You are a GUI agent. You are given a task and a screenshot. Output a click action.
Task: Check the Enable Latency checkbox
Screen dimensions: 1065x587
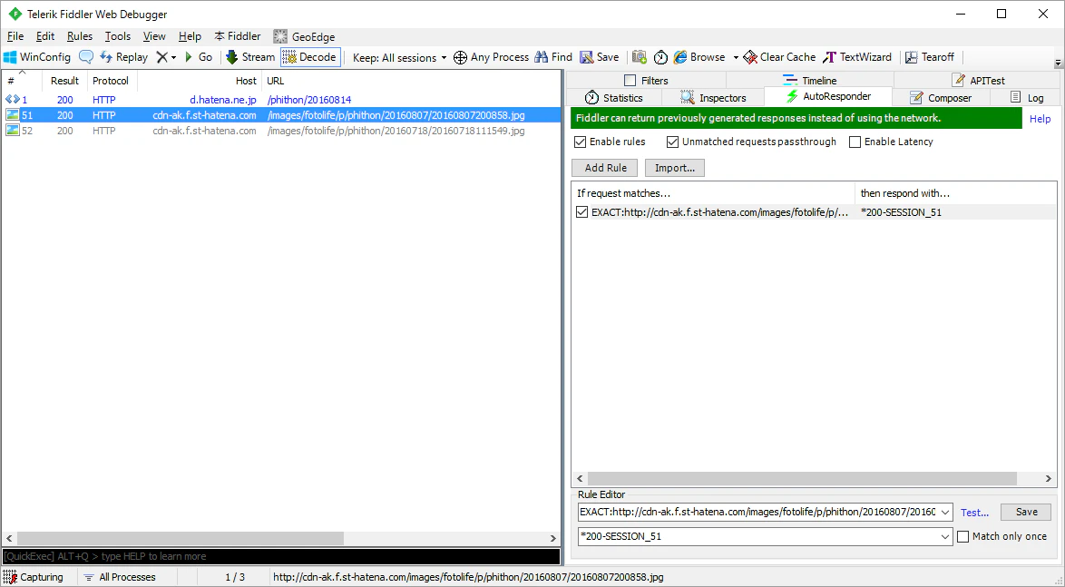tap(855, 142)
